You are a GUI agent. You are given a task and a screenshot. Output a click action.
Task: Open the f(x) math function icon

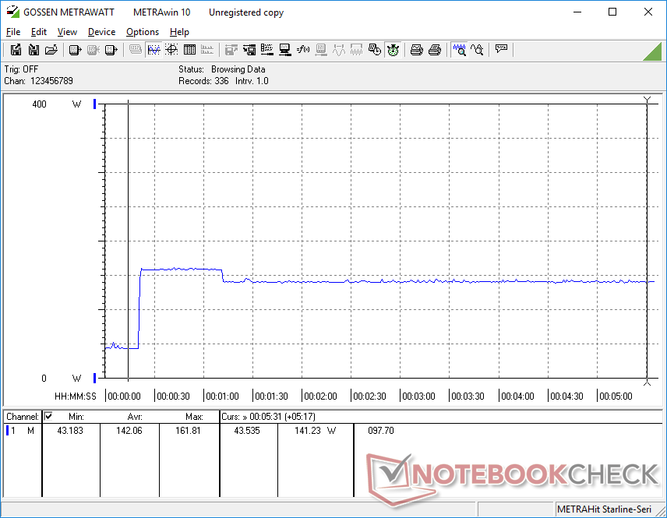(303, 50)
